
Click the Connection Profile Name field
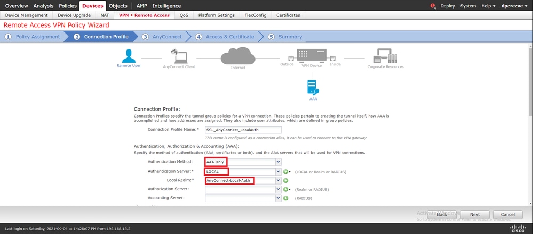click(243, 130)
